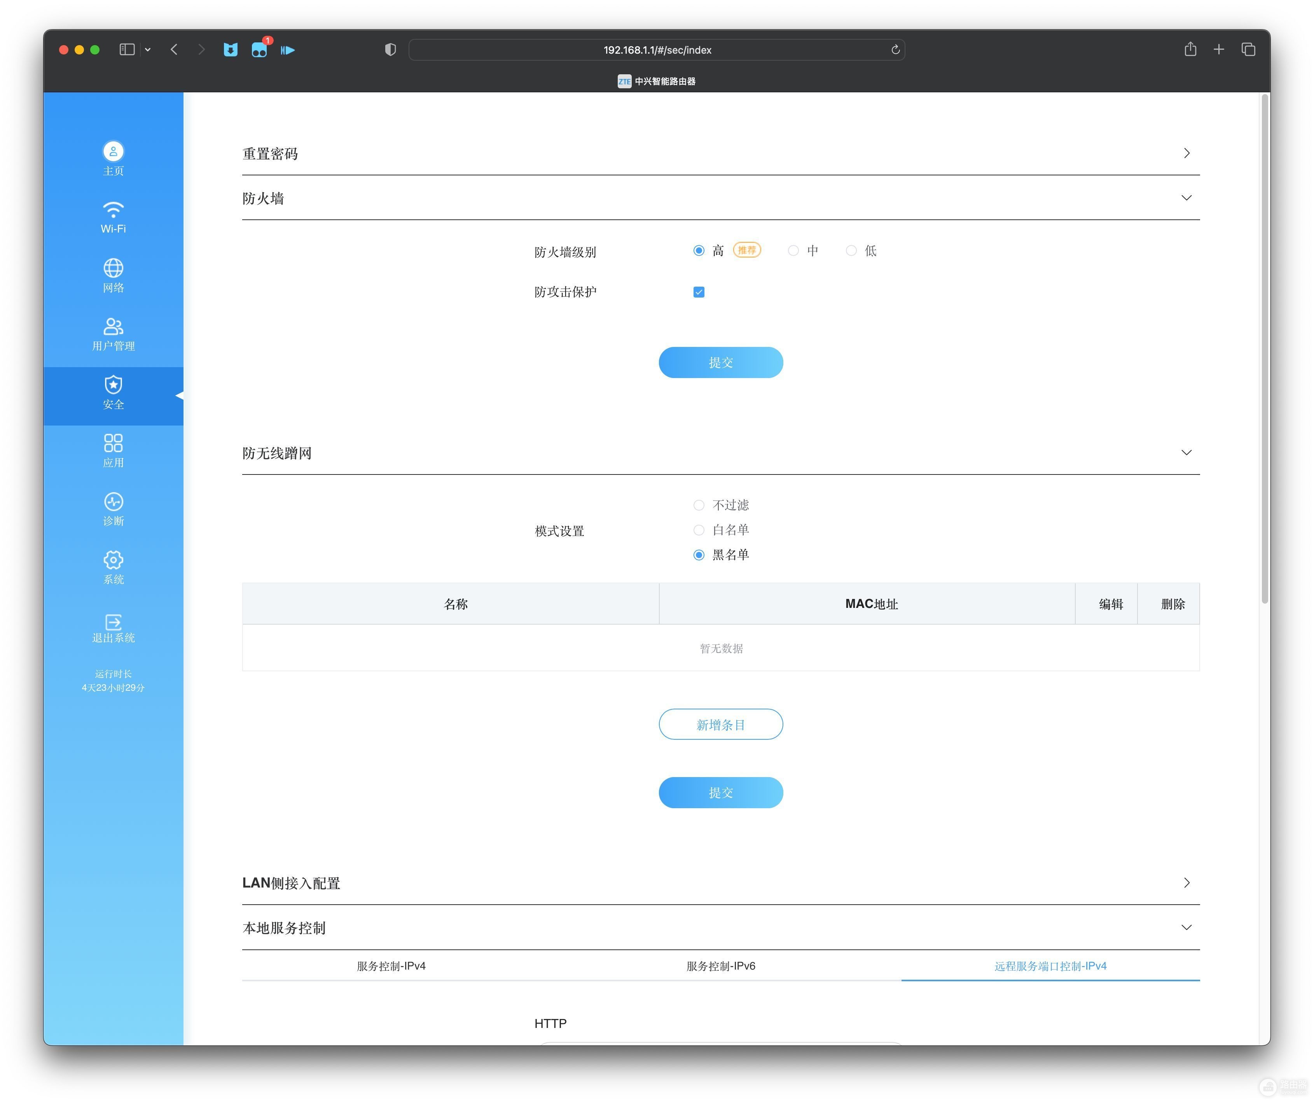Open the 应用 apps grid icon

pos(113,443)
